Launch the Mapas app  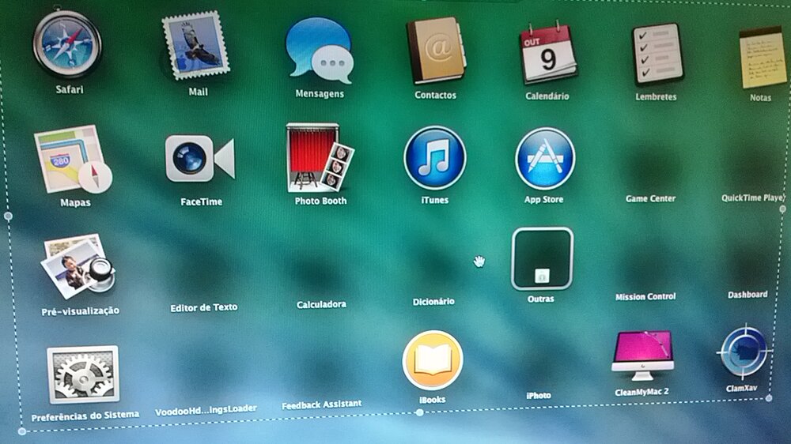tap(72, 160)
